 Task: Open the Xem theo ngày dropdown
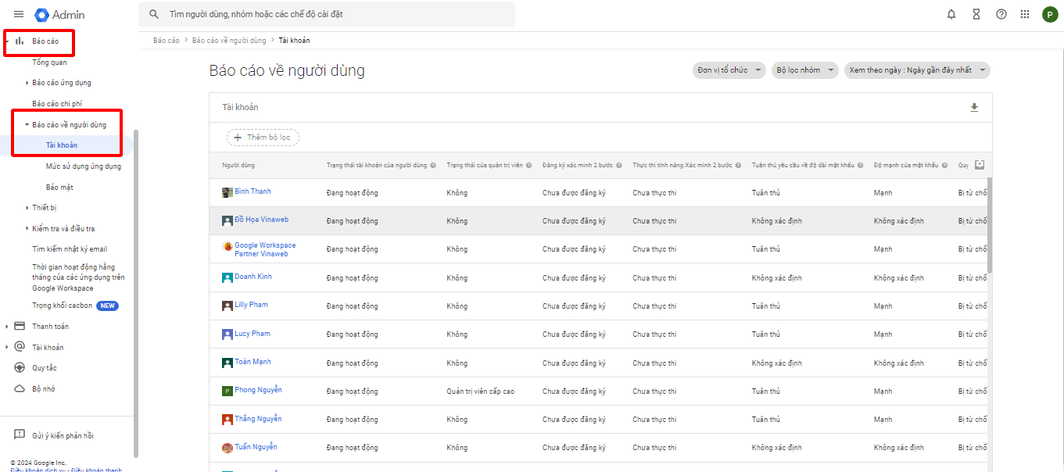tap(916, 70)
